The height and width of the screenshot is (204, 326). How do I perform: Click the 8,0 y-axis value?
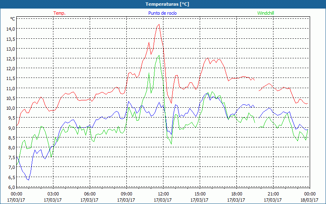[x=12, y=148]
